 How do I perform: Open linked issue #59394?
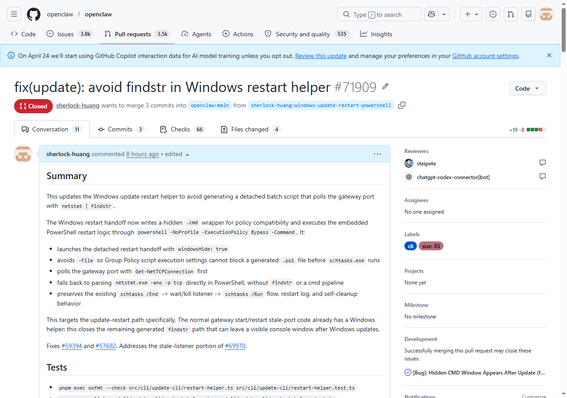[72, 346]
